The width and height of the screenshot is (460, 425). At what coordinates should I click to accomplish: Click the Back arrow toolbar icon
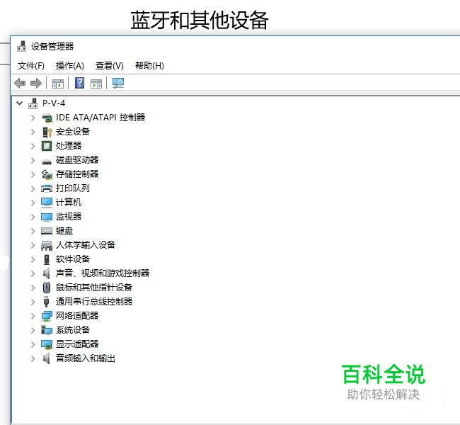tap(20, 83)
